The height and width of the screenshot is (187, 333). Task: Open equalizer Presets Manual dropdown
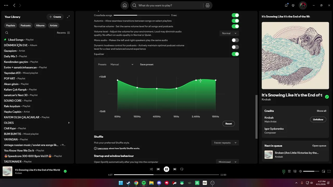click(122, 64)
